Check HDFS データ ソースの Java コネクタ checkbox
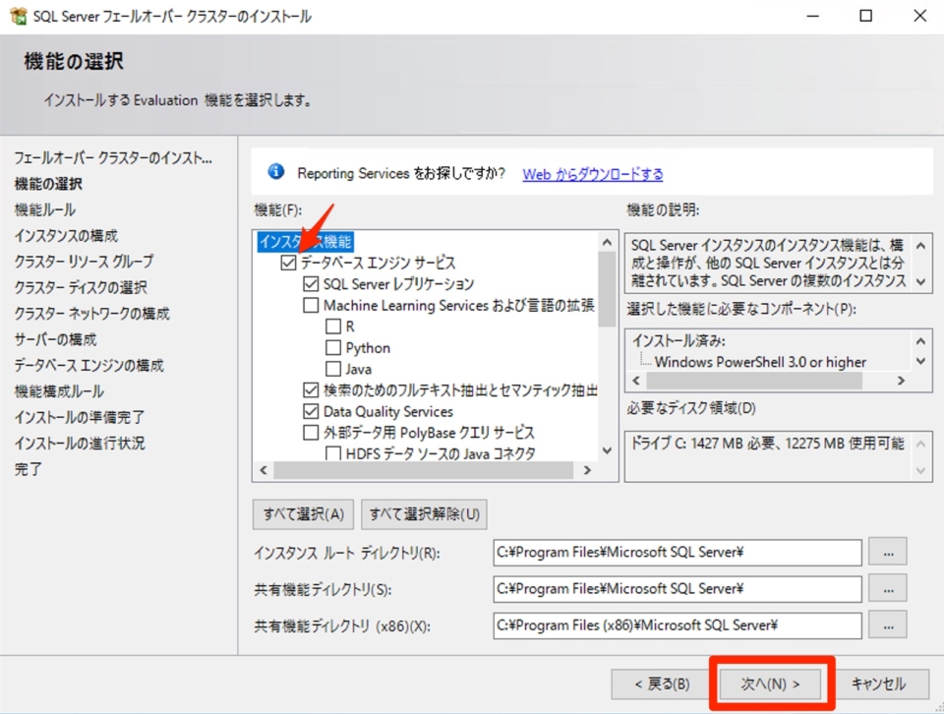The height and width of the screenshot is (714, 944). (333, 453)
